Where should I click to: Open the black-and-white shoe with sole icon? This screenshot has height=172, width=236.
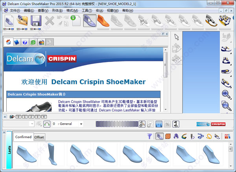211,21
